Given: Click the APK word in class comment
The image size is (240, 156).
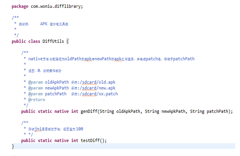Looking at the screenshot, I should (44, 24).
